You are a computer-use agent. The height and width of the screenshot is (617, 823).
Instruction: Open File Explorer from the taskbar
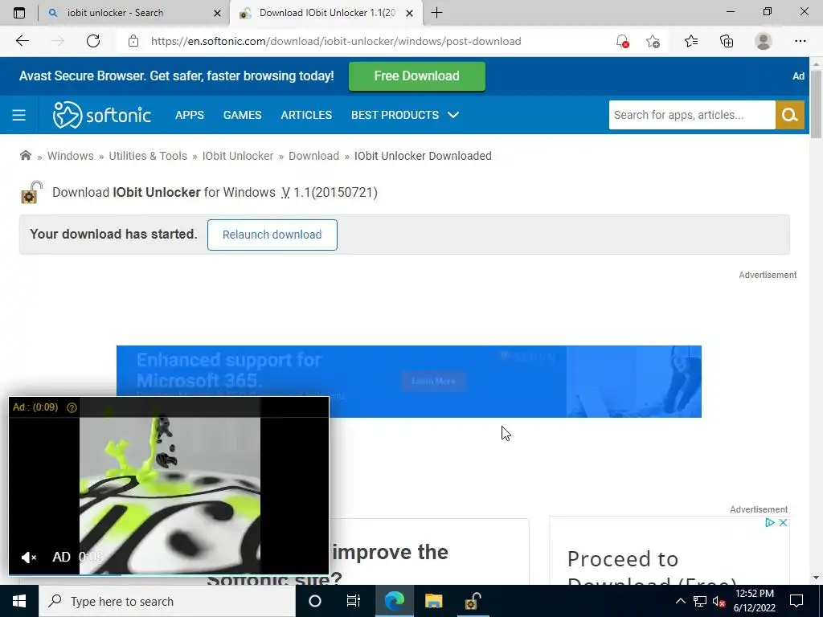tap(433, 601)
